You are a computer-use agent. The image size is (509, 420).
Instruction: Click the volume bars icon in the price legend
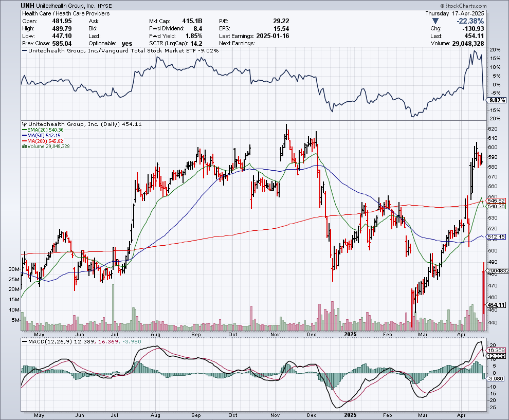click(24, 147)
